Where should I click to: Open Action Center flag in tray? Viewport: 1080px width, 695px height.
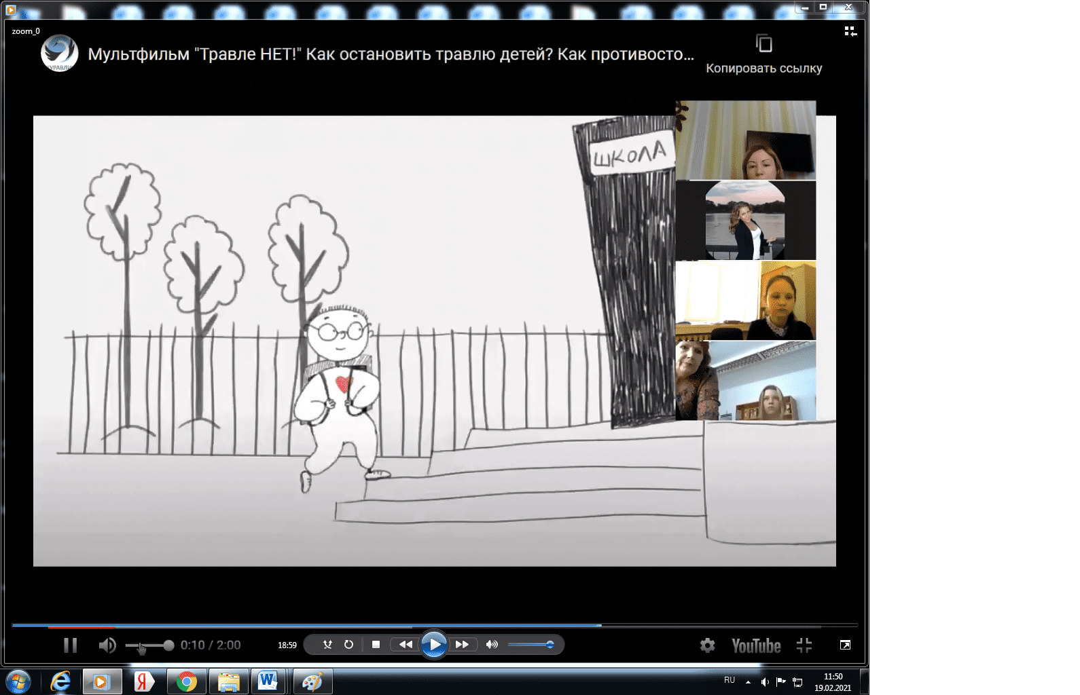780,682
